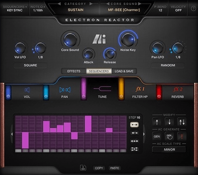The image size is (198, 175).
Task: Select the FX 2 Reverb sequencer
Action: 178,92
